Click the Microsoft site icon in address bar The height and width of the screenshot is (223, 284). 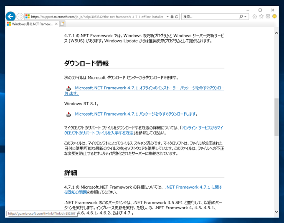click(27, 17)
